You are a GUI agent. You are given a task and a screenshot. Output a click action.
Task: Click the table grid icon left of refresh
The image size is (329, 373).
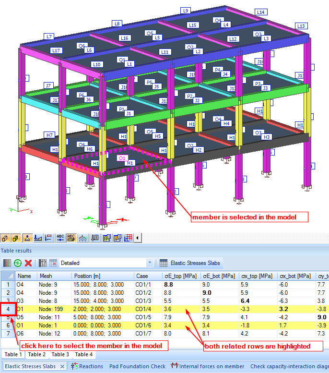(7, 263)
